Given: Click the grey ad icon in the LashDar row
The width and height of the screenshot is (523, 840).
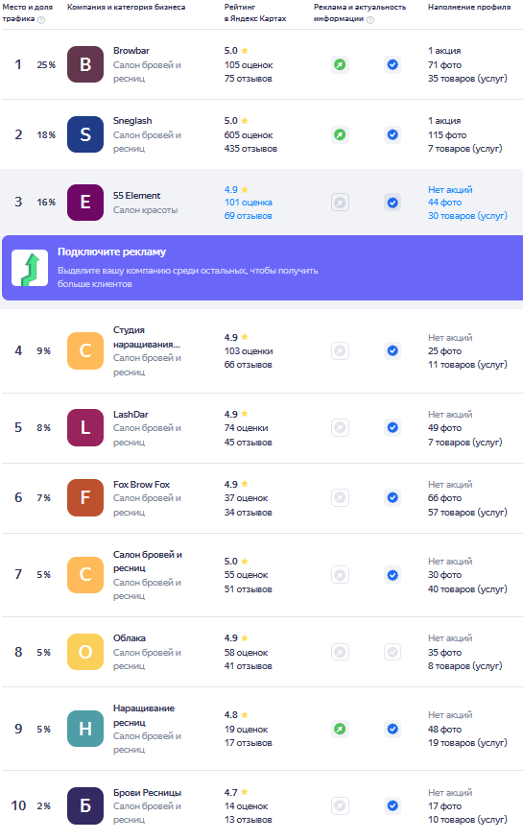Looking at the screenshot, I should click(x=340, y=427).
